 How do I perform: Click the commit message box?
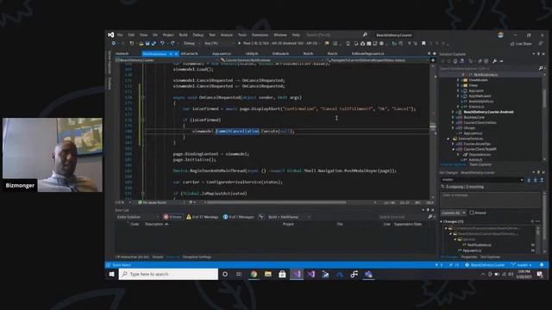490,199
